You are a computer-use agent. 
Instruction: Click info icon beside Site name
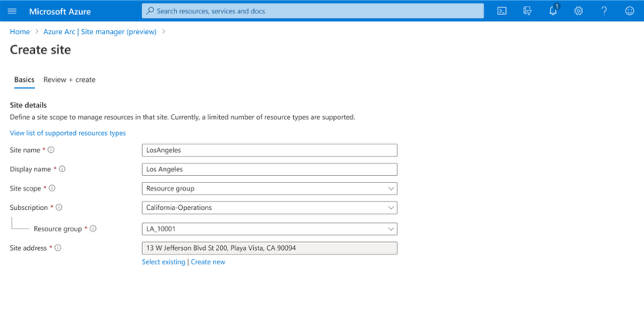click(x=51, y=150)
